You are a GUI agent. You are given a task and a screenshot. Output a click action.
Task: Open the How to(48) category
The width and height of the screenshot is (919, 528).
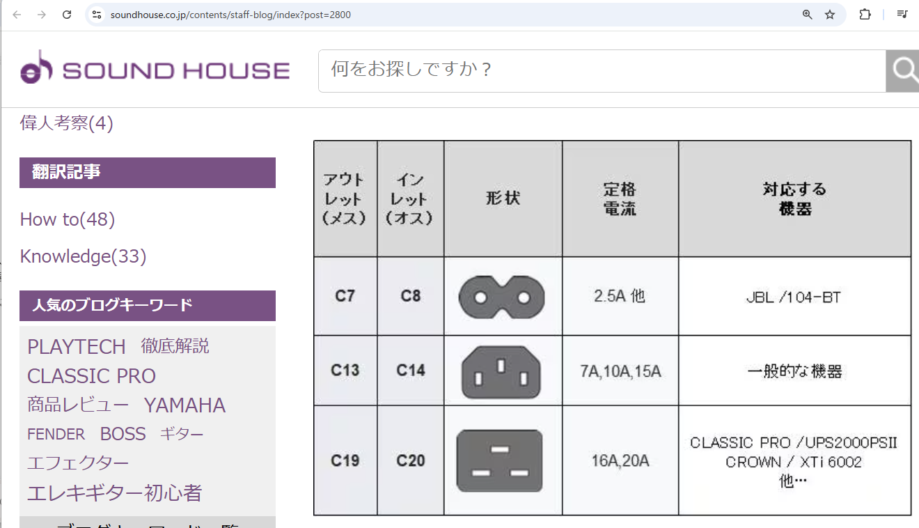pos(68,219)
